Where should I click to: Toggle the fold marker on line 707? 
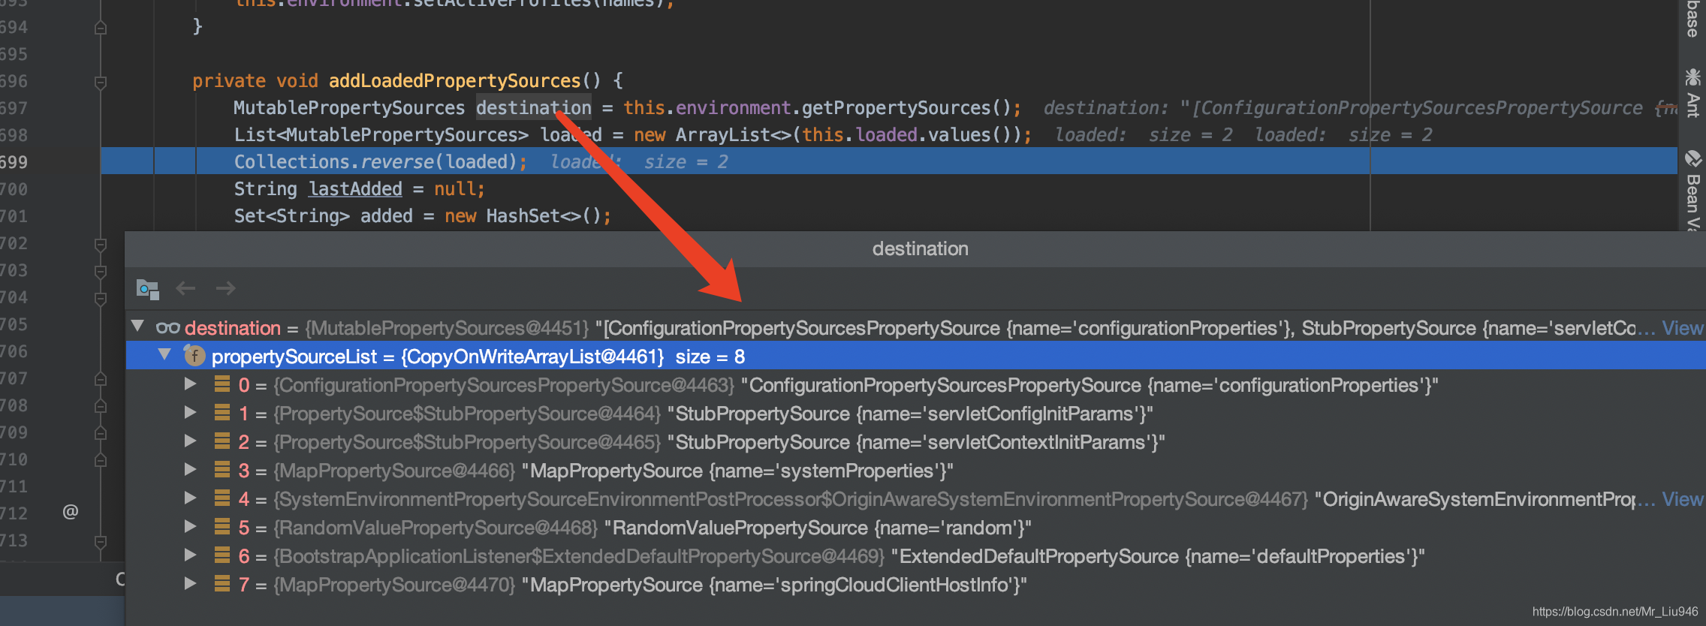pos(101,379)
